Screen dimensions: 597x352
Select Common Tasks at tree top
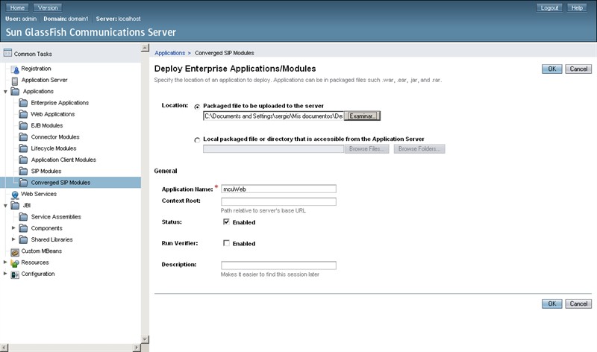point(33,54)
